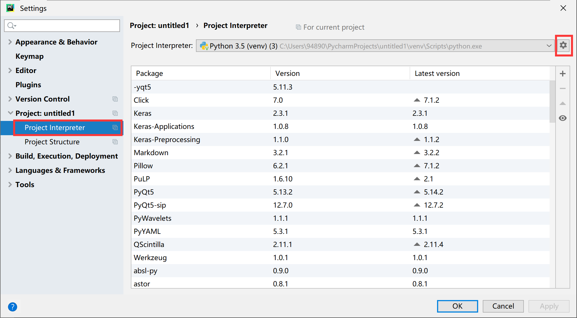This screenshot has width=577, height=318.
Task: Click upgrade arrow in Markdown row
Action: pyautogui.click(x=417, y=153)
